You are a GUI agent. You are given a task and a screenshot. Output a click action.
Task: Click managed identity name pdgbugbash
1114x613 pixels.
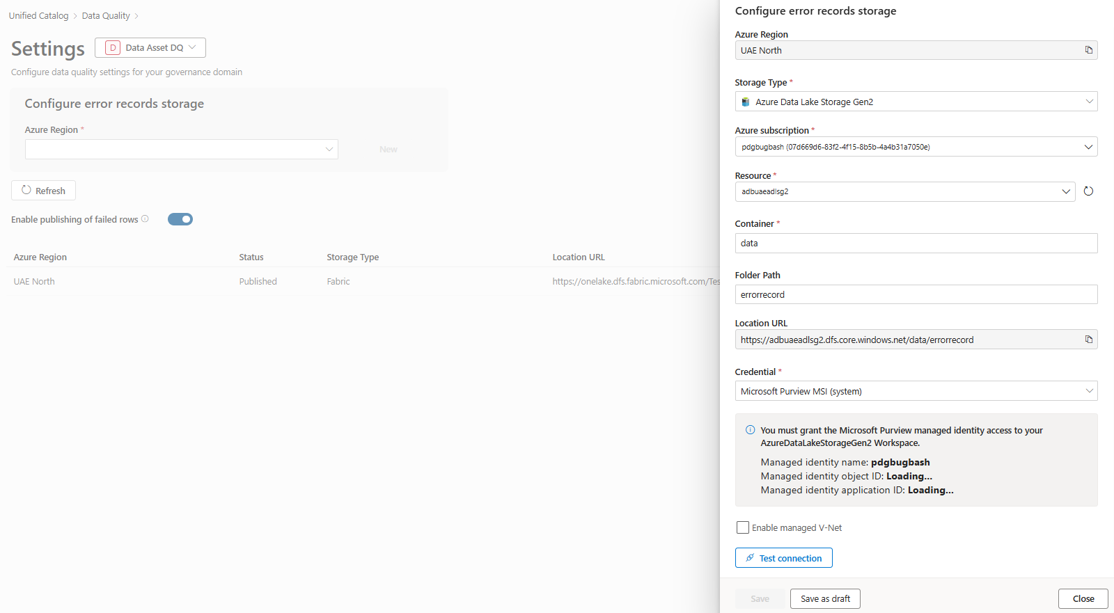[x=900, y=462]
